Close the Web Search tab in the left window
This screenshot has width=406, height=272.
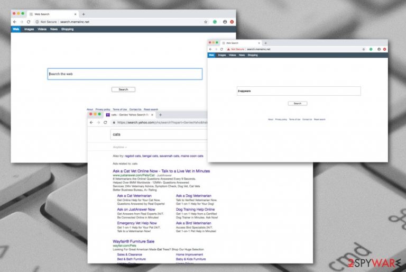tap(76, 14)
